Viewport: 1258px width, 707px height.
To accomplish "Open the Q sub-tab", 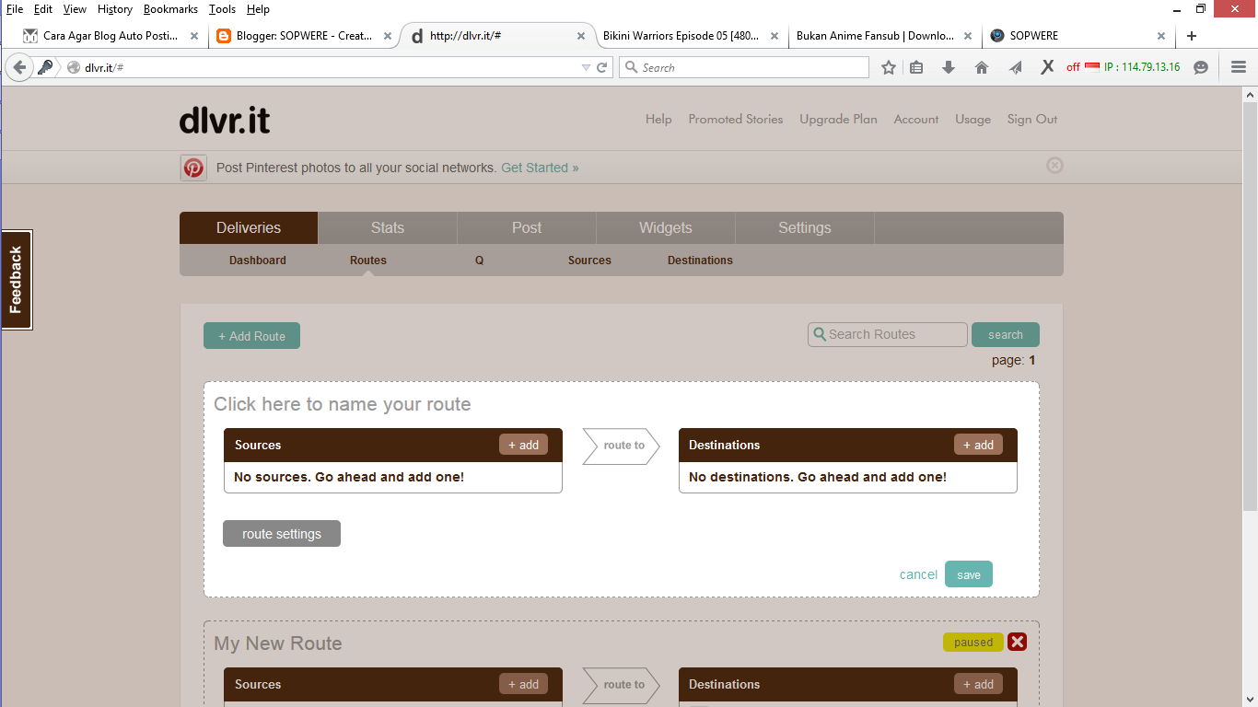I will pos(479,261).
